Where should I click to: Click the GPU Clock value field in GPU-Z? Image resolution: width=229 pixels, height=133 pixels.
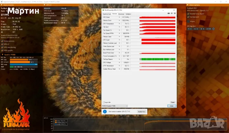click(125, 17)
